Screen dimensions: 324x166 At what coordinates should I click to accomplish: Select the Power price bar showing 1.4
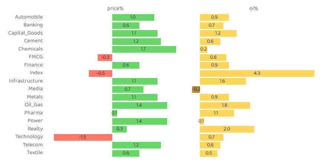click(139, 121)
